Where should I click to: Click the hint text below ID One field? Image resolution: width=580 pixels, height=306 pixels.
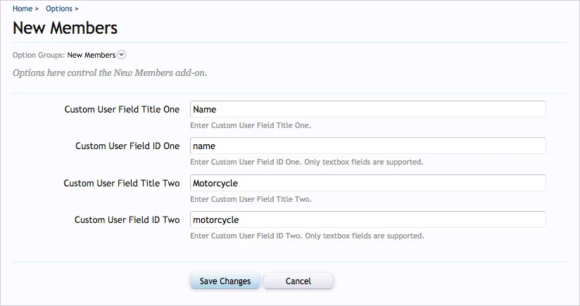click(307, 162)
